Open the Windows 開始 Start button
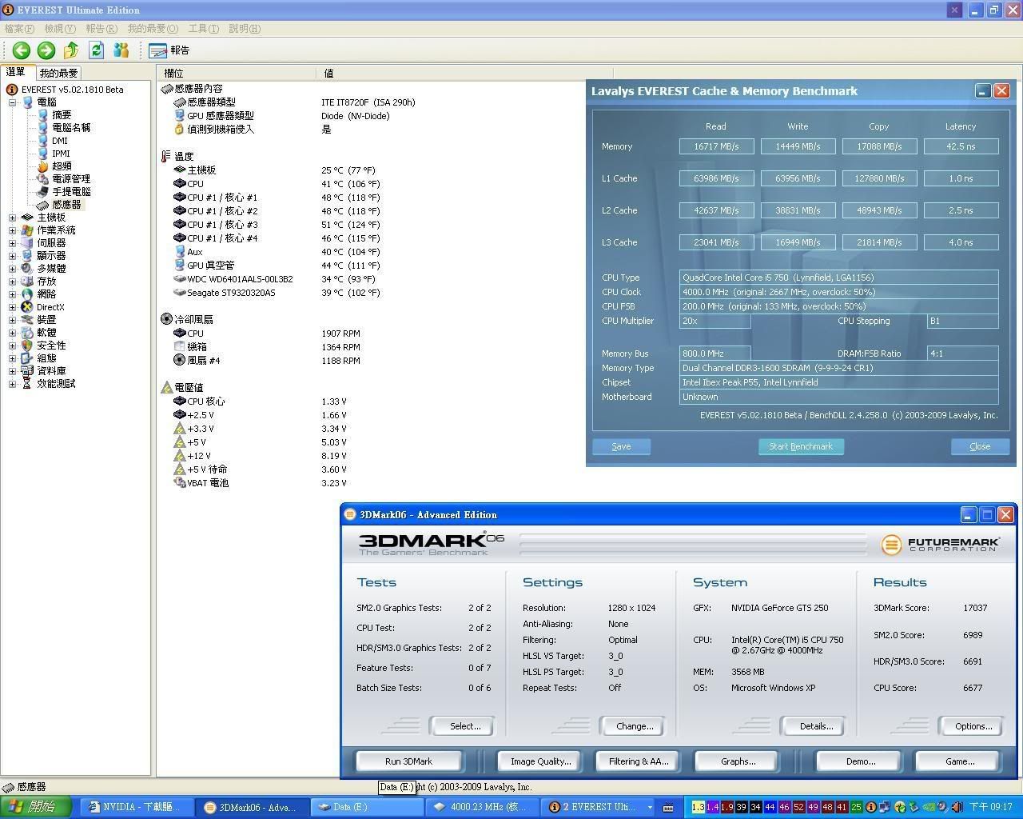Viewport: 1023px width, 819px height. pos(36,807)
